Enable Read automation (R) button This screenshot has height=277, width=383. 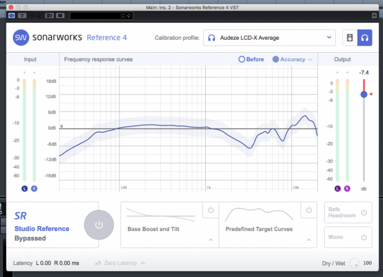click(32, 16)
